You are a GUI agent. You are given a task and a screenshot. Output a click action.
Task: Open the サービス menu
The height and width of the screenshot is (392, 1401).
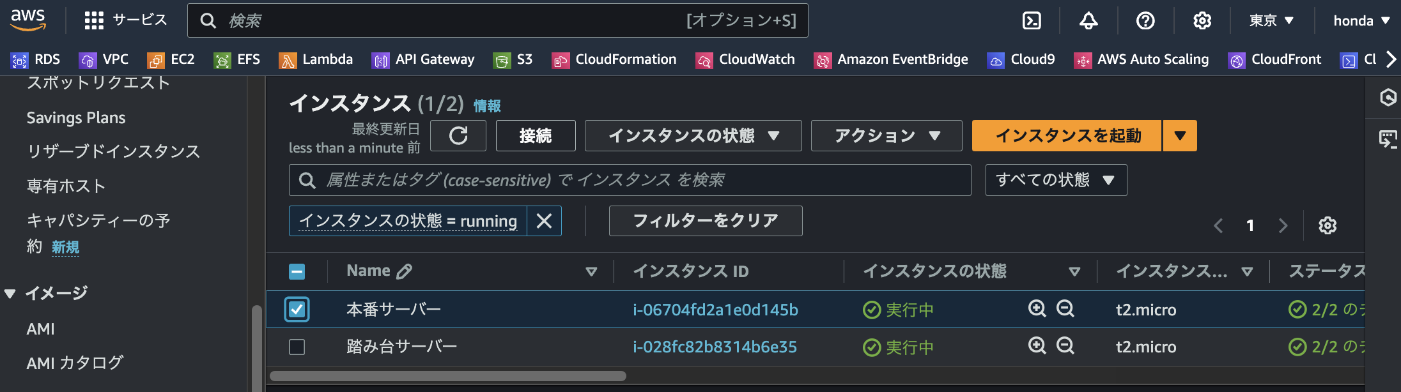click(x=126, y=20)
